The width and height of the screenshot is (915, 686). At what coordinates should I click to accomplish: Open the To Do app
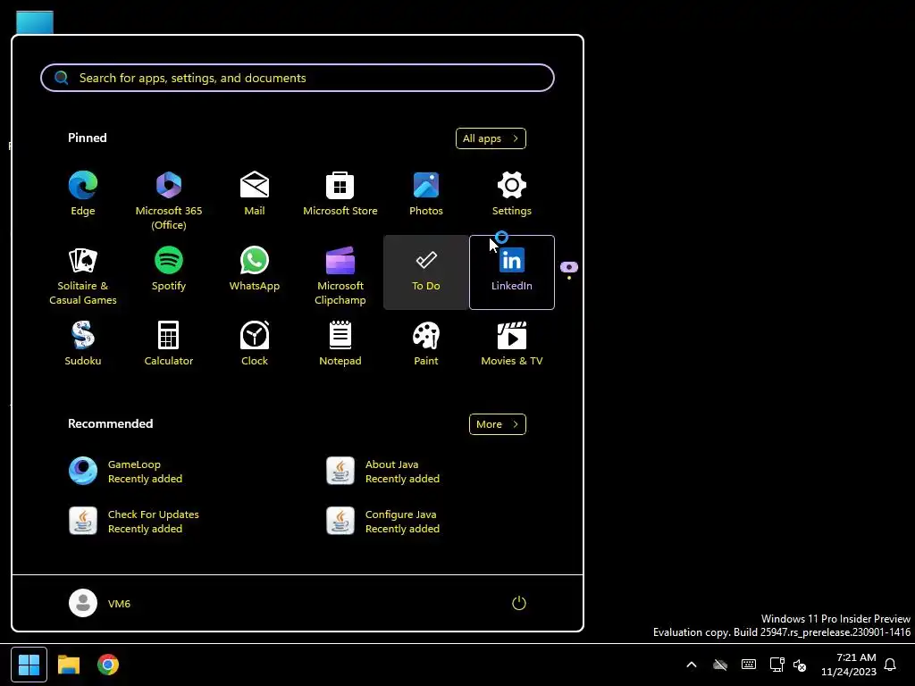[x=426, y=272]
